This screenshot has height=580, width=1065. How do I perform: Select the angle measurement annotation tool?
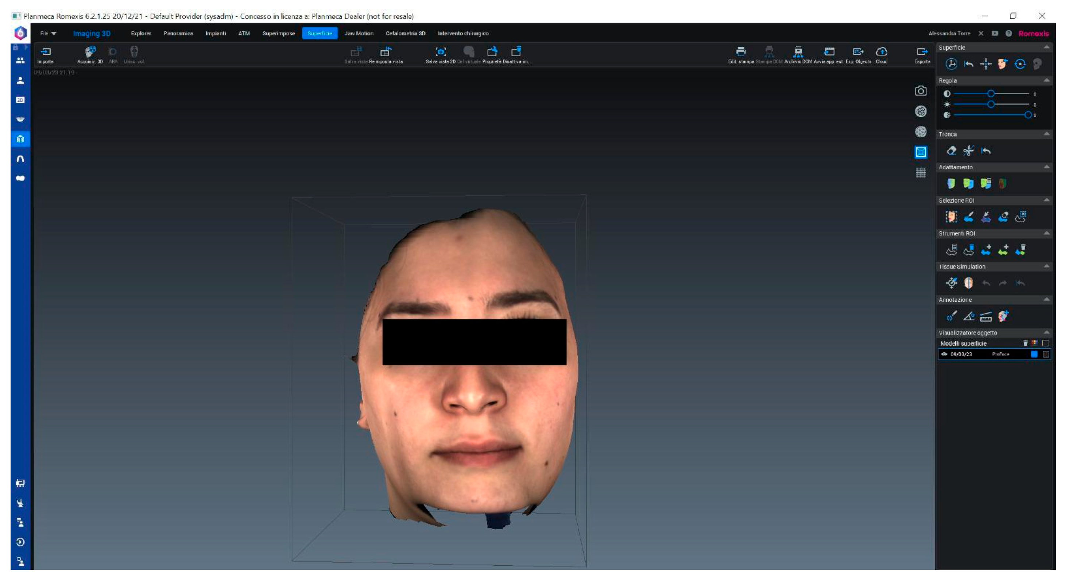click(968, 316)
